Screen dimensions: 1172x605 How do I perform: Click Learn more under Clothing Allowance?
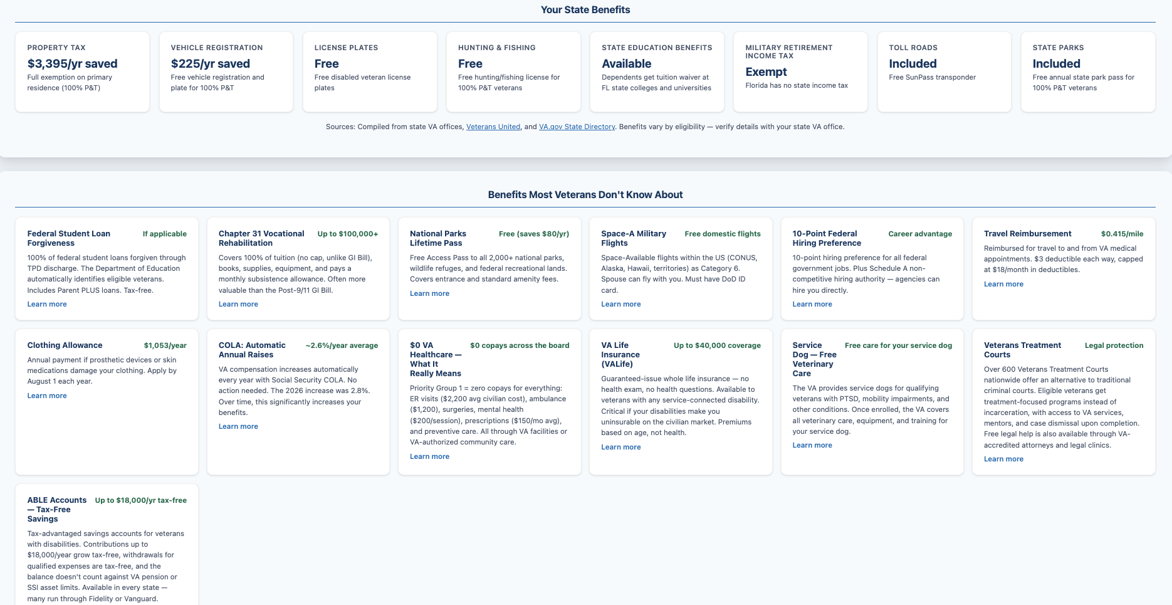(x=47, y=396)
